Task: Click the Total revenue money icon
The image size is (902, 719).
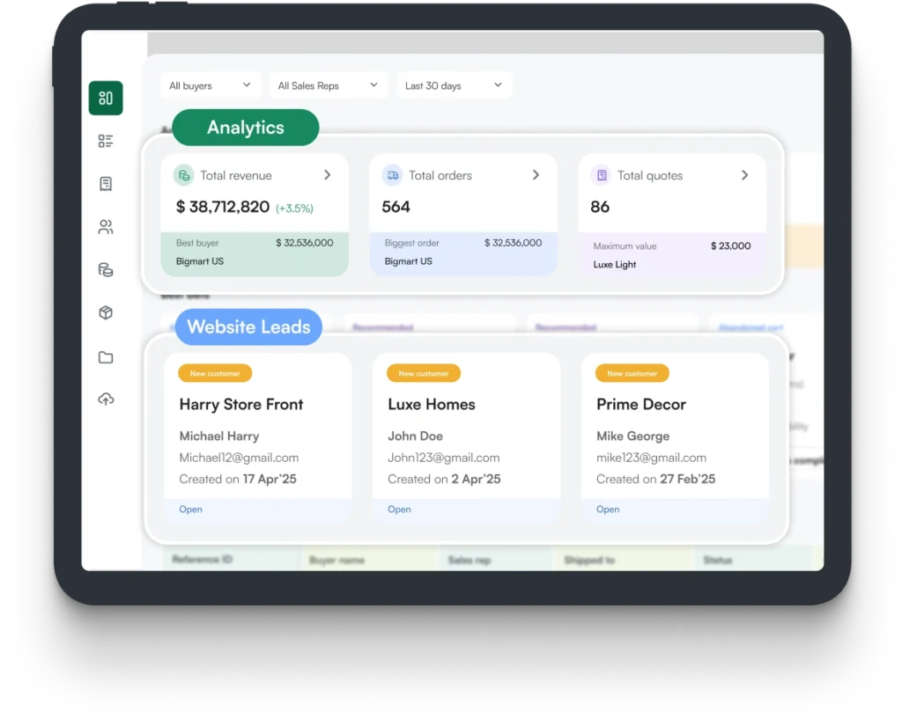Action: [183, 175]
